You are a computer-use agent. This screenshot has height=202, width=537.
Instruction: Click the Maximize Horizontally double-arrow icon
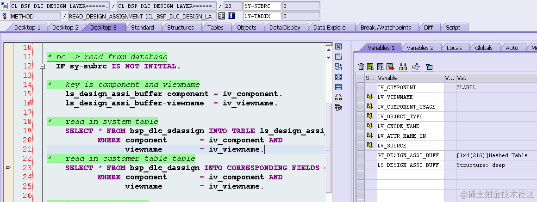click(338, 87)
